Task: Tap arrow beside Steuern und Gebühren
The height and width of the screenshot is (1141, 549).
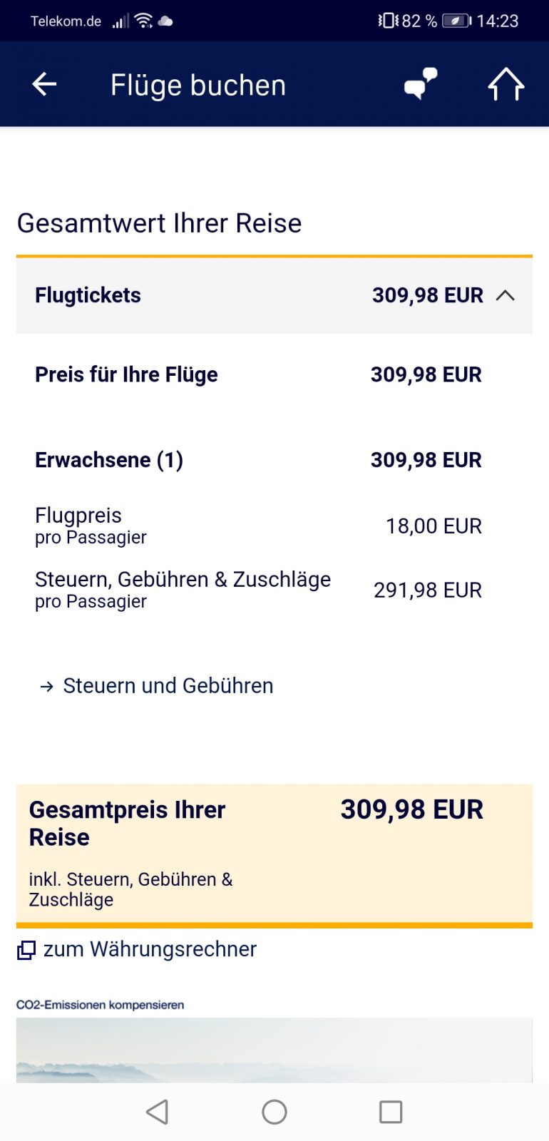Action: tap(47, 687)
